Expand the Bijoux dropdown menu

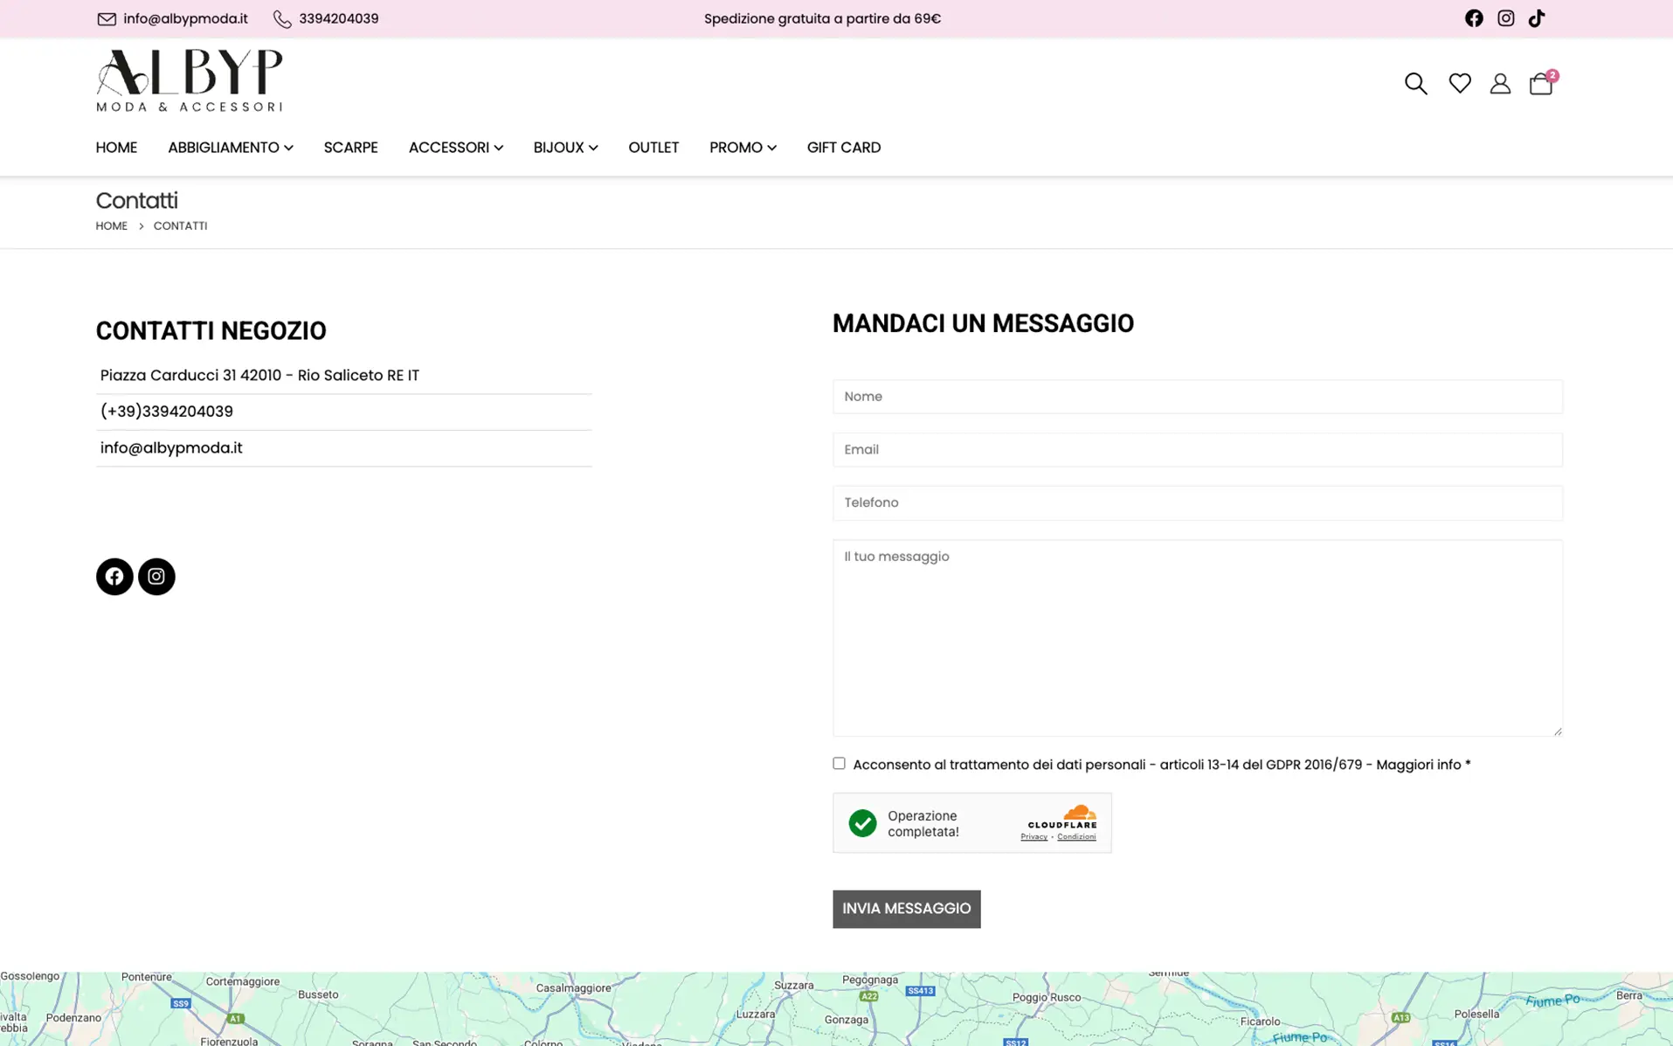[565, 148]
